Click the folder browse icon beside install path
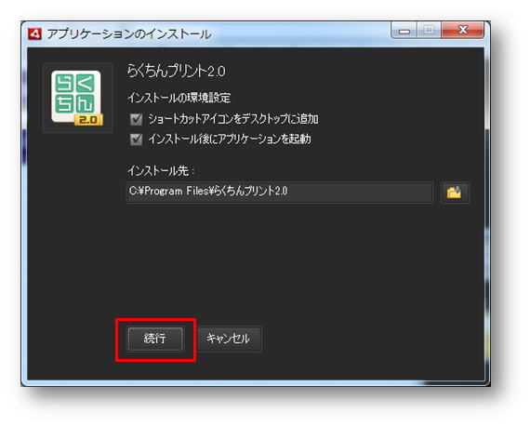The width and height of the screenshot is (530, 426). (455, 193)
